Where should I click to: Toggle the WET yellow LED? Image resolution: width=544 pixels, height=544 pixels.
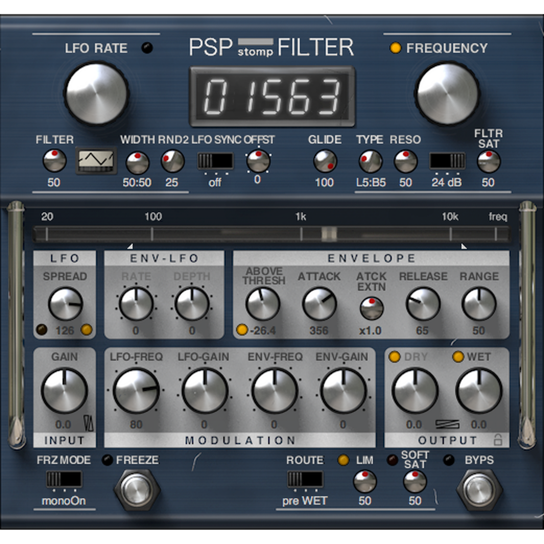point(458,357)
